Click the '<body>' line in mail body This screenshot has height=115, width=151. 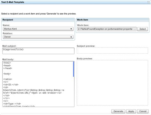(x=7, y=74)
